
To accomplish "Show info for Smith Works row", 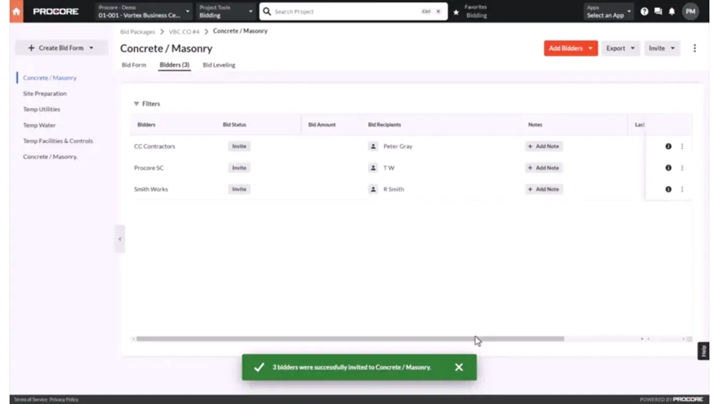I will pos(668,189).
